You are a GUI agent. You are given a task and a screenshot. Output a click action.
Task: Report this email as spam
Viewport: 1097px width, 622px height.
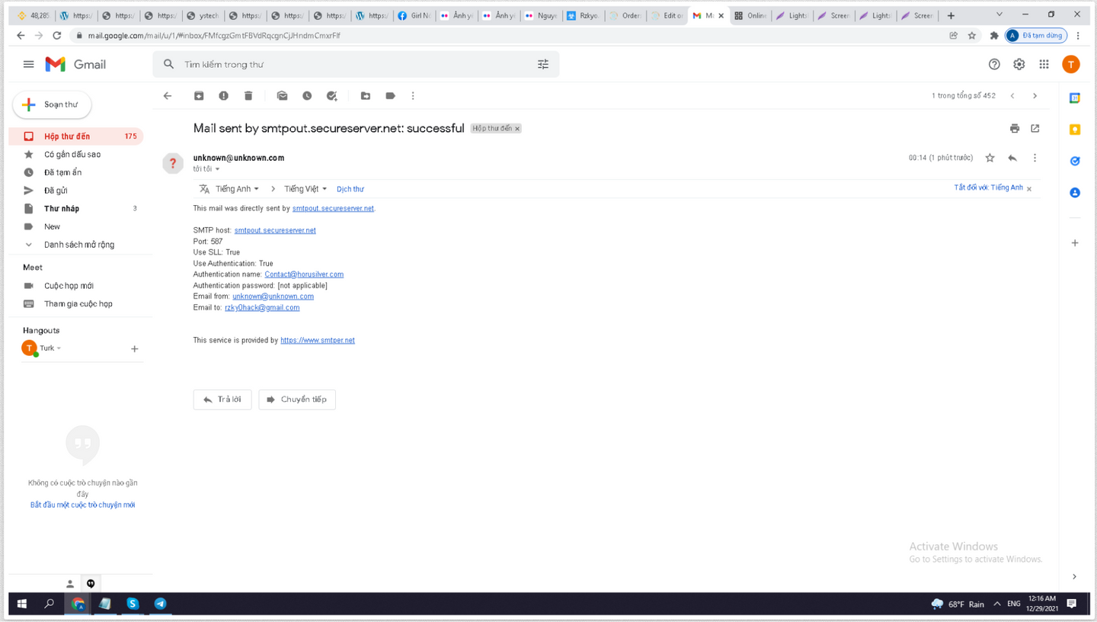(223, 96)
